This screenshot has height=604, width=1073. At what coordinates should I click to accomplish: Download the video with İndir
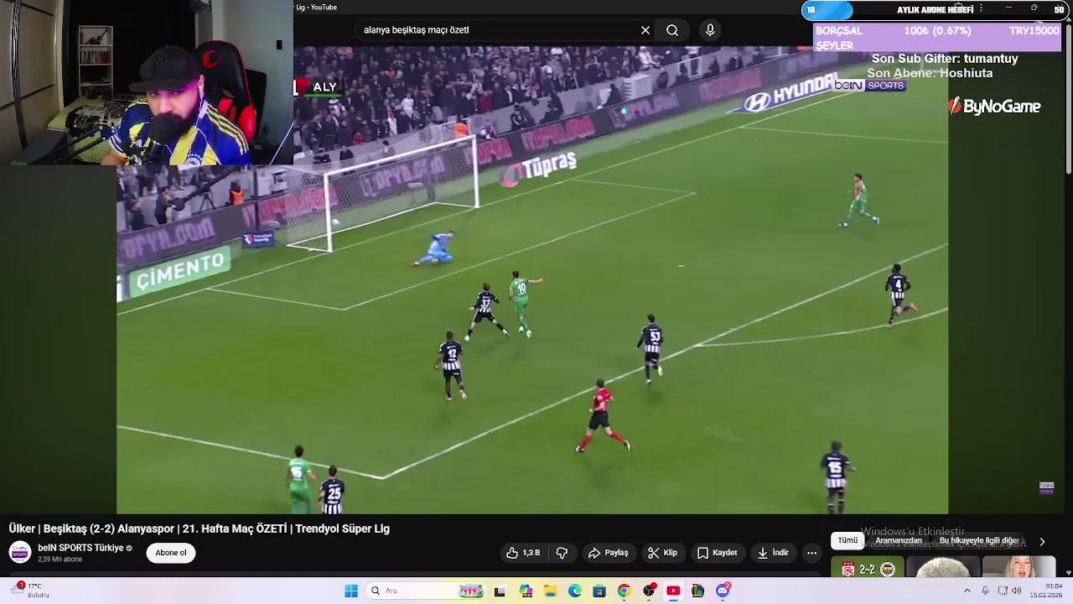pyautogui.click(x=773, y=553)
